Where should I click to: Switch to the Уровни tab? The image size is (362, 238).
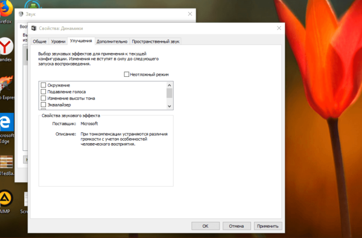[x=58, y=41]
